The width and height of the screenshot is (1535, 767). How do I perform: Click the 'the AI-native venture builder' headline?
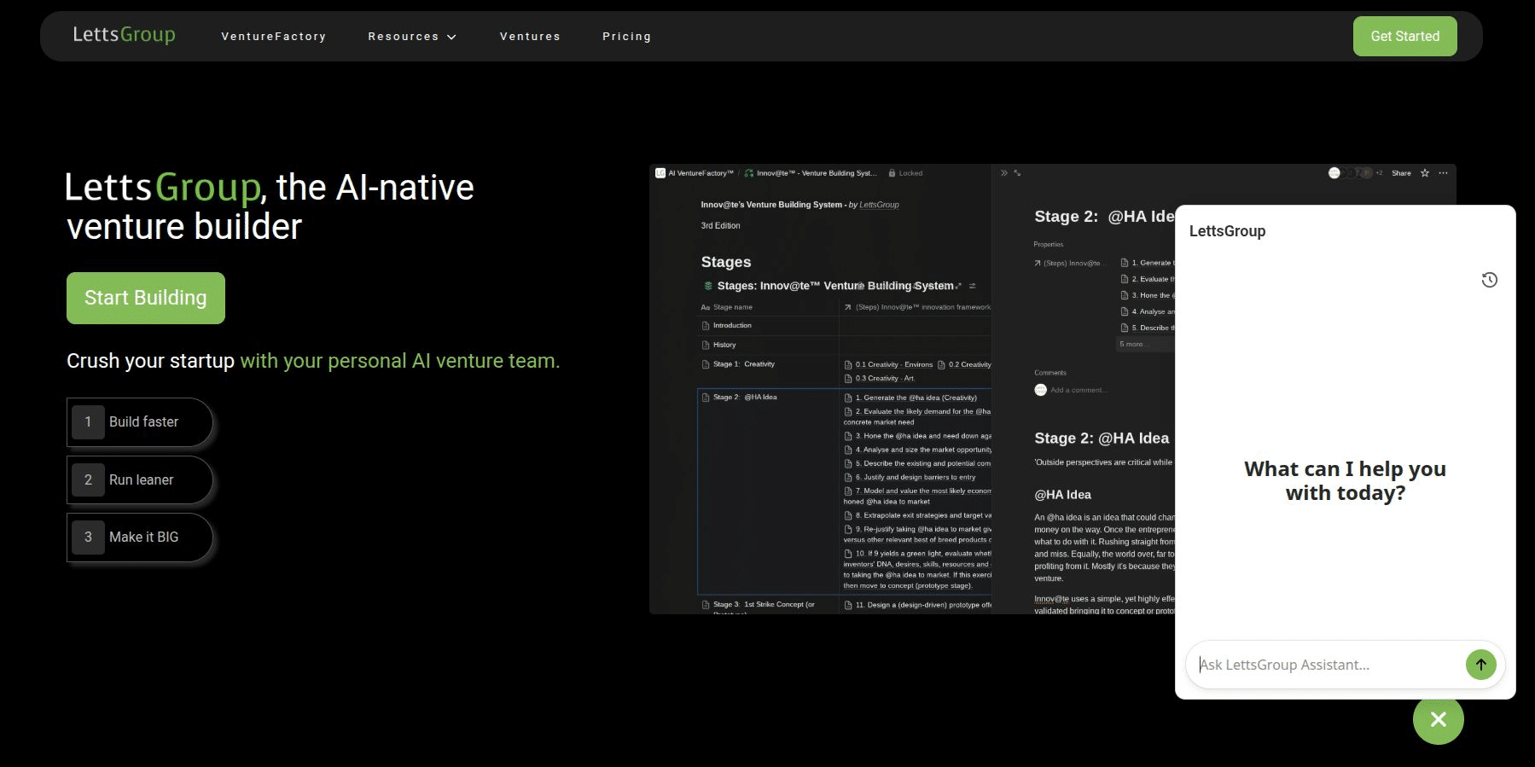pos(270,207)
